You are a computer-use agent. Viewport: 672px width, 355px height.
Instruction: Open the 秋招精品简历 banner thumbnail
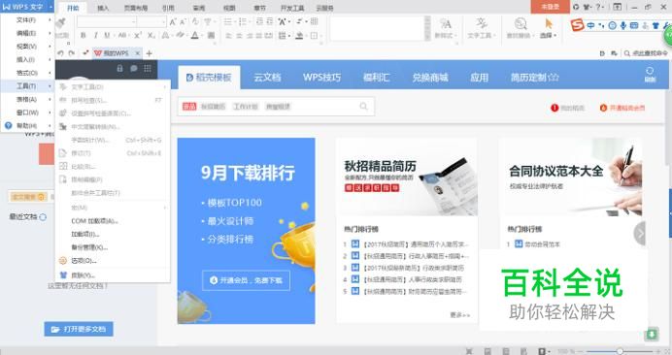[407, 177]
